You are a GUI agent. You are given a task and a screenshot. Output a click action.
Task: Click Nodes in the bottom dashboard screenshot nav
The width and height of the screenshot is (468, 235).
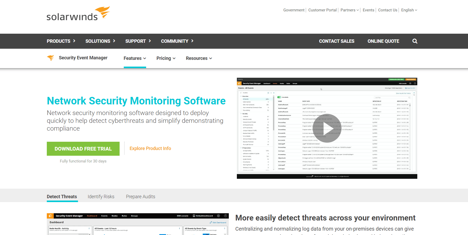tap(115, 216)
